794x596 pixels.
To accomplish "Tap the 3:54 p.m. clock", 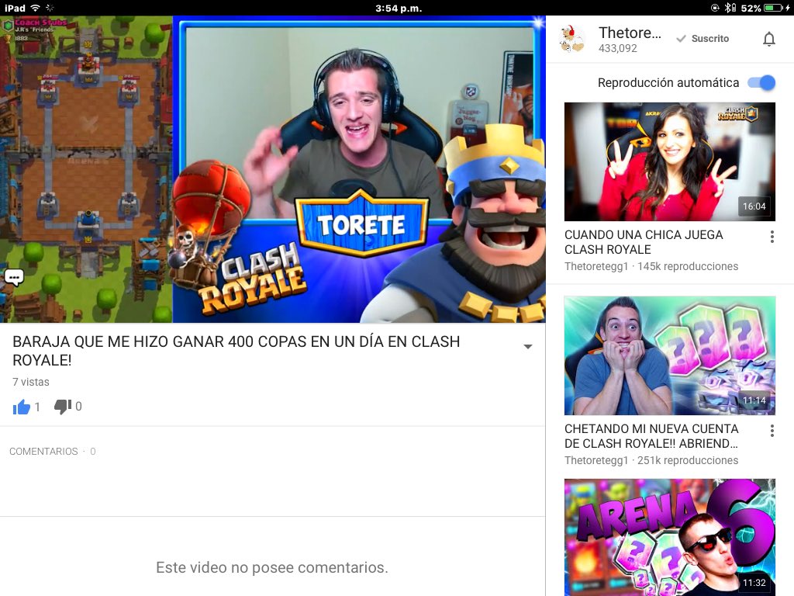I will pyautogui.click(x=399, y=8).
